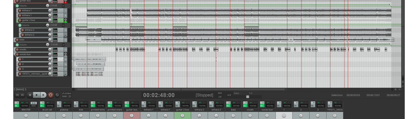
Task: Toggle the MASTER MONO button
Action: (x=33, y=103)
